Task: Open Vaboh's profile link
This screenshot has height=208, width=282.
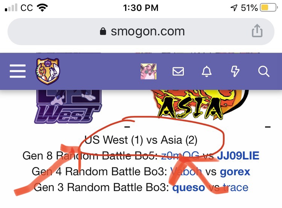Action: [x=186, y=172]
